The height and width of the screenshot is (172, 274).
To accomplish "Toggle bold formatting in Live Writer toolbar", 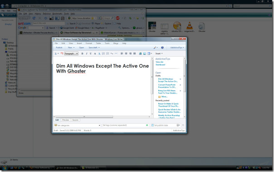I will [82, 54].
